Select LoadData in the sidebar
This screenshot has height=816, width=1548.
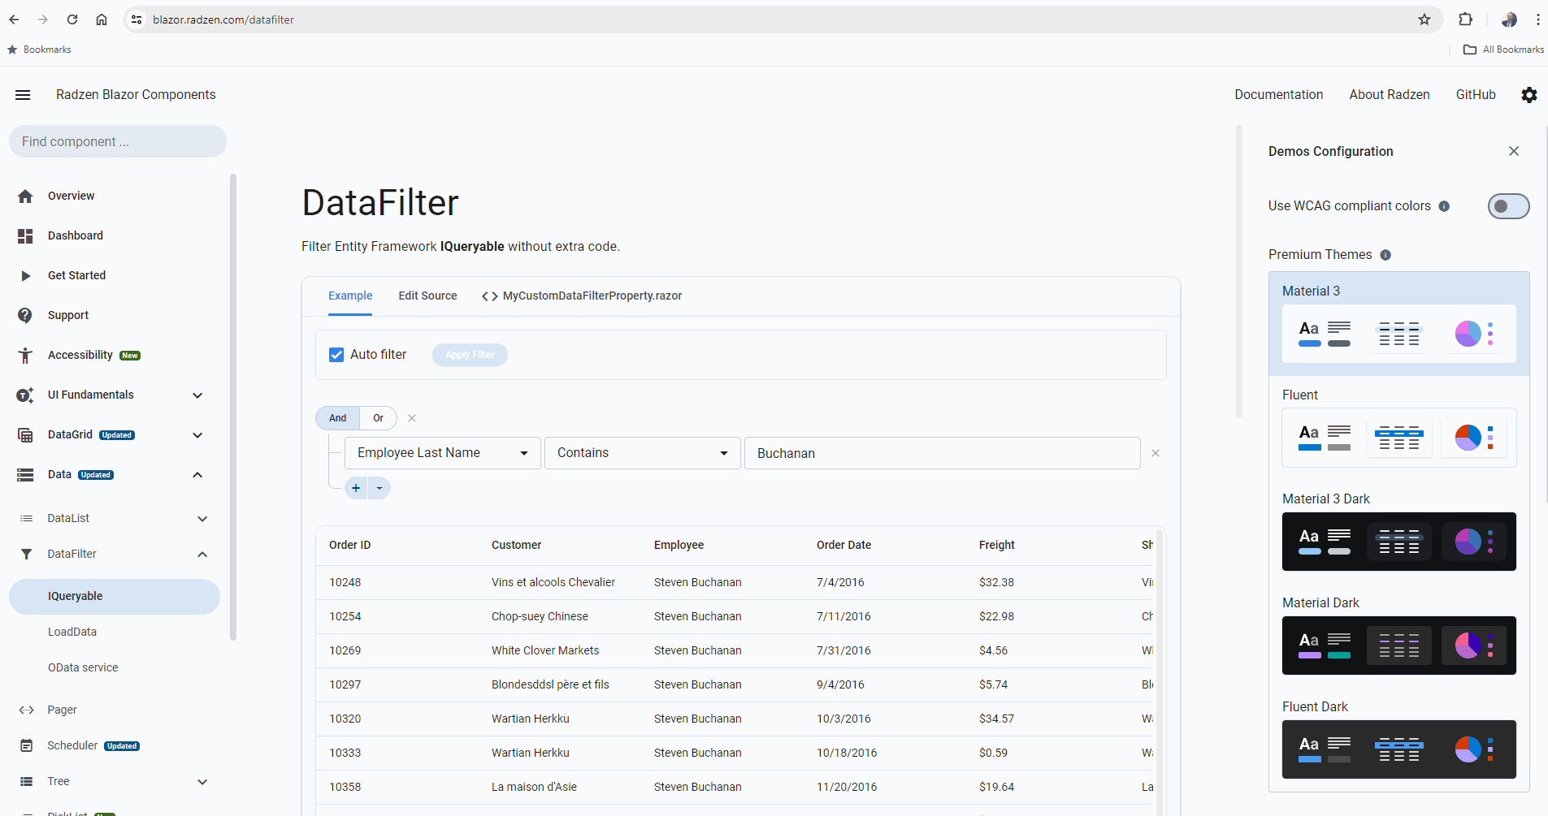(x=72, y=632)
